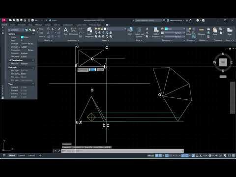This screenshot has height=177, width=236.
Task: Toggle grid display in status bar
Action: pos(157,155)
